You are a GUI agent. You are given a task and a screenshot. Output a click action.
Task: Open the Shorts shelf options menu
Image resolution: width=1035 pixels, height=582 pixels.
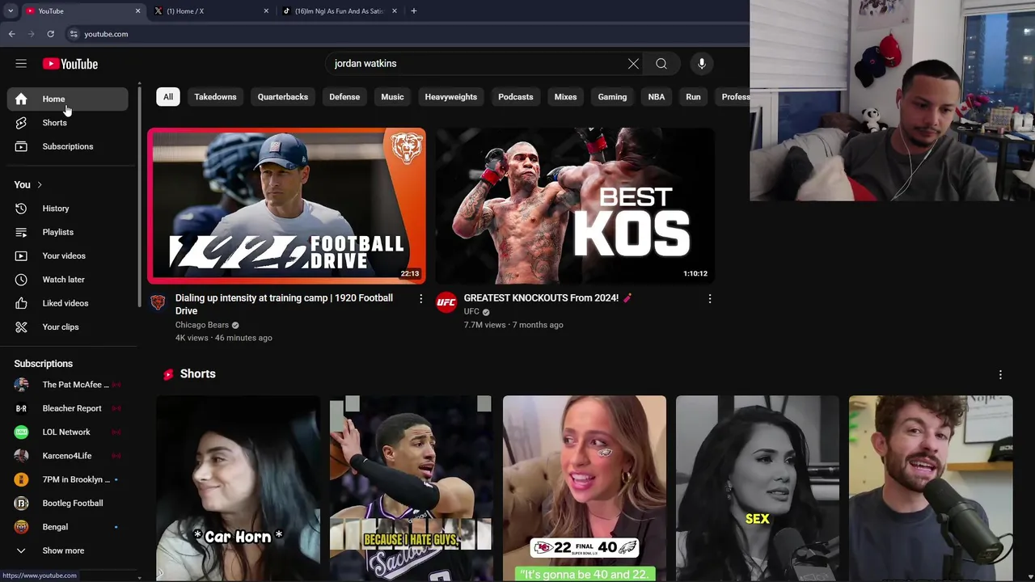tap(1000, 374)
